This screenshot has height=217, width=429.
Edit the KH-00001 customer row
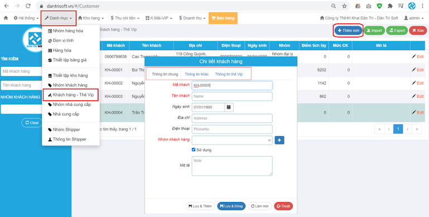pos(417,70)
